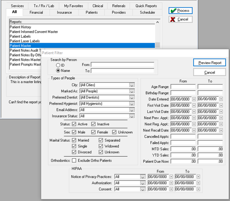Open the Consent dropdown
This screenshot has width=230, height=201.
click(143, 189)
